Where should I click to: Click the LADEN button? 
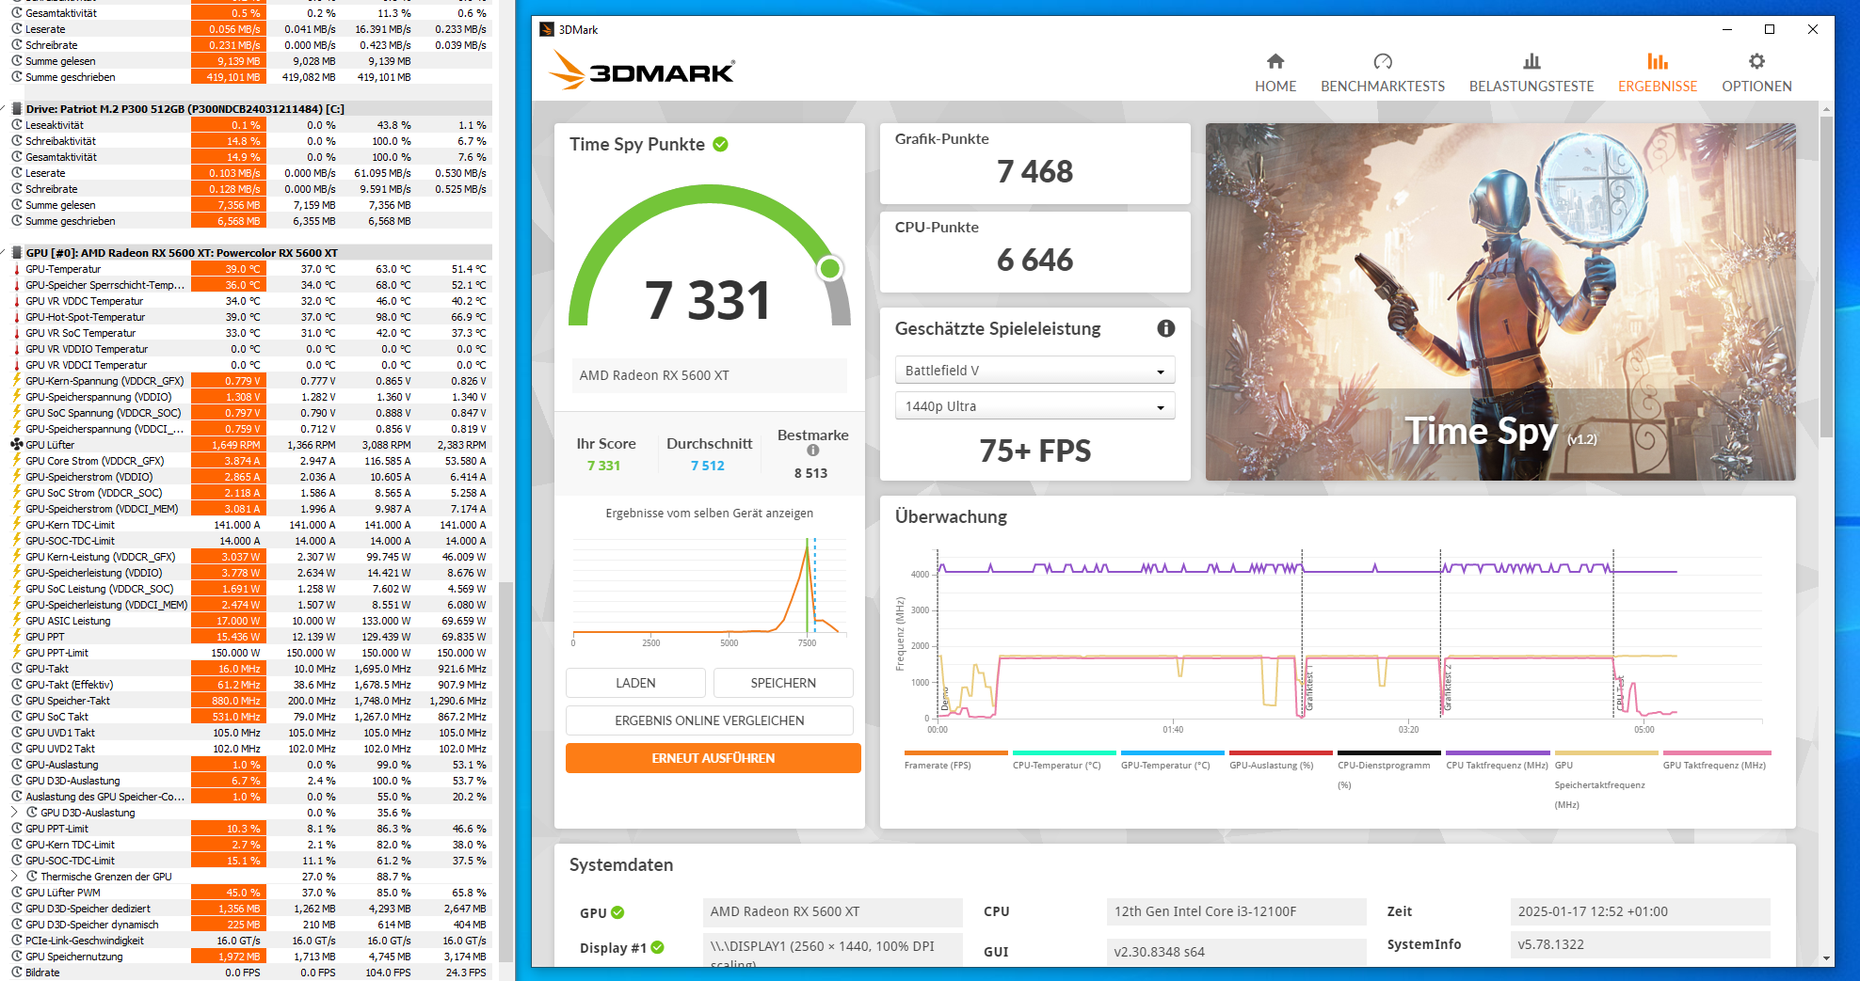(x=635, y=683)
